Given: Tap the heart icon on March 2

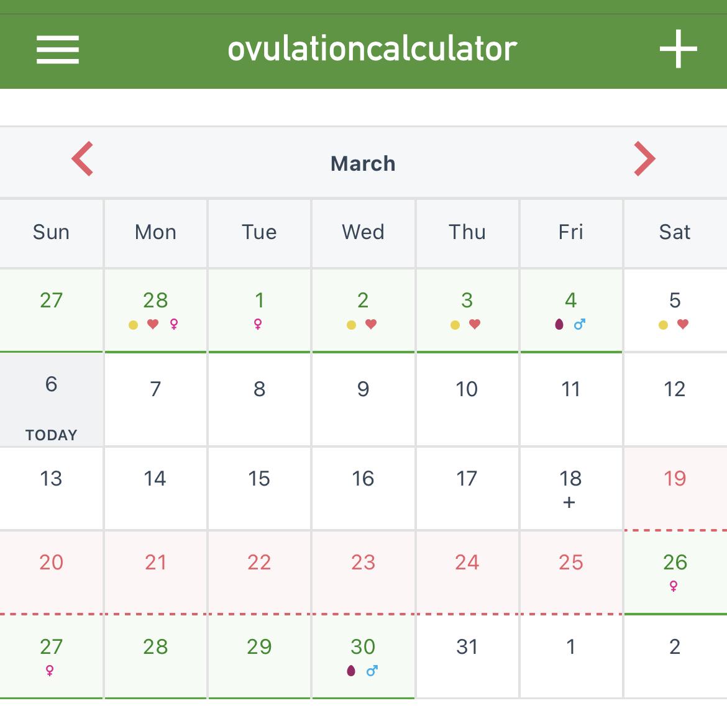Looking at the screenshot, I should tap(371, 324).
